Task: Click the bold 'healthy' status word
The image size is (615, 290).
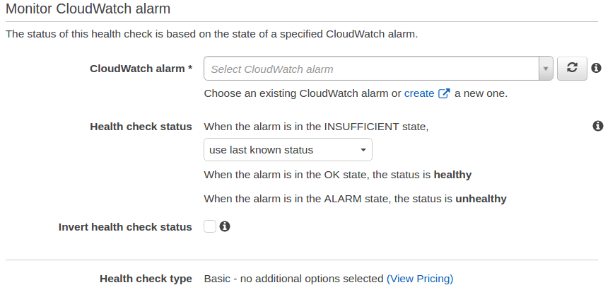Action: coord(452,174)
